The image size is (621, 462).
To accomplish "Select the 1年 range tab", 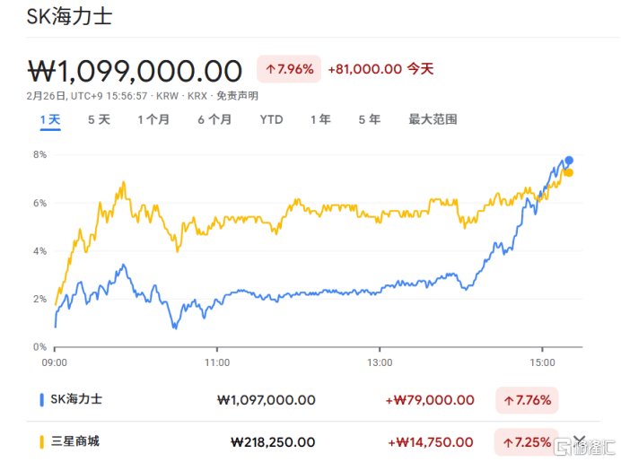I will click(319, 119).
